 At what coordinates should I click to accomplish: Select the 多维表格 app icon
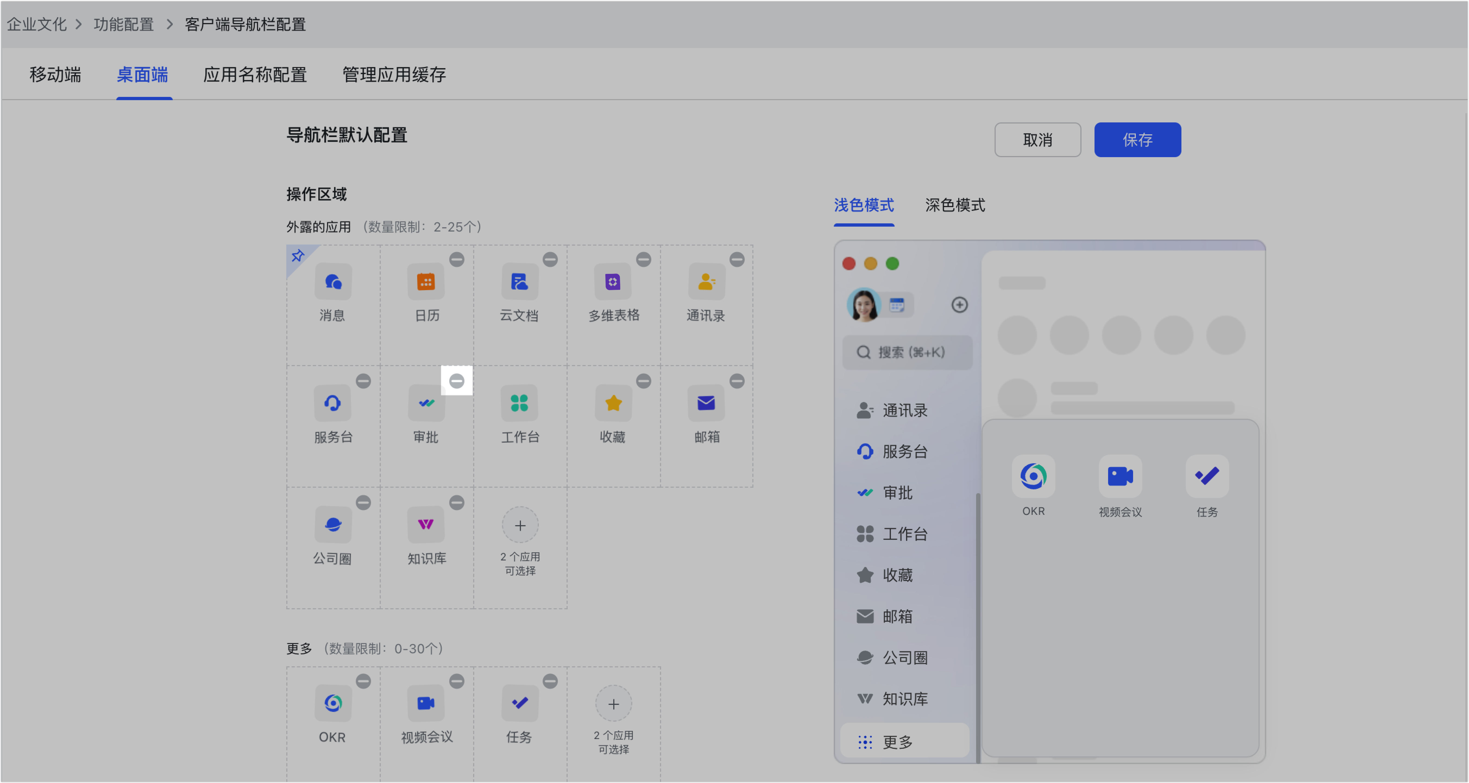[x=613, y=281]
